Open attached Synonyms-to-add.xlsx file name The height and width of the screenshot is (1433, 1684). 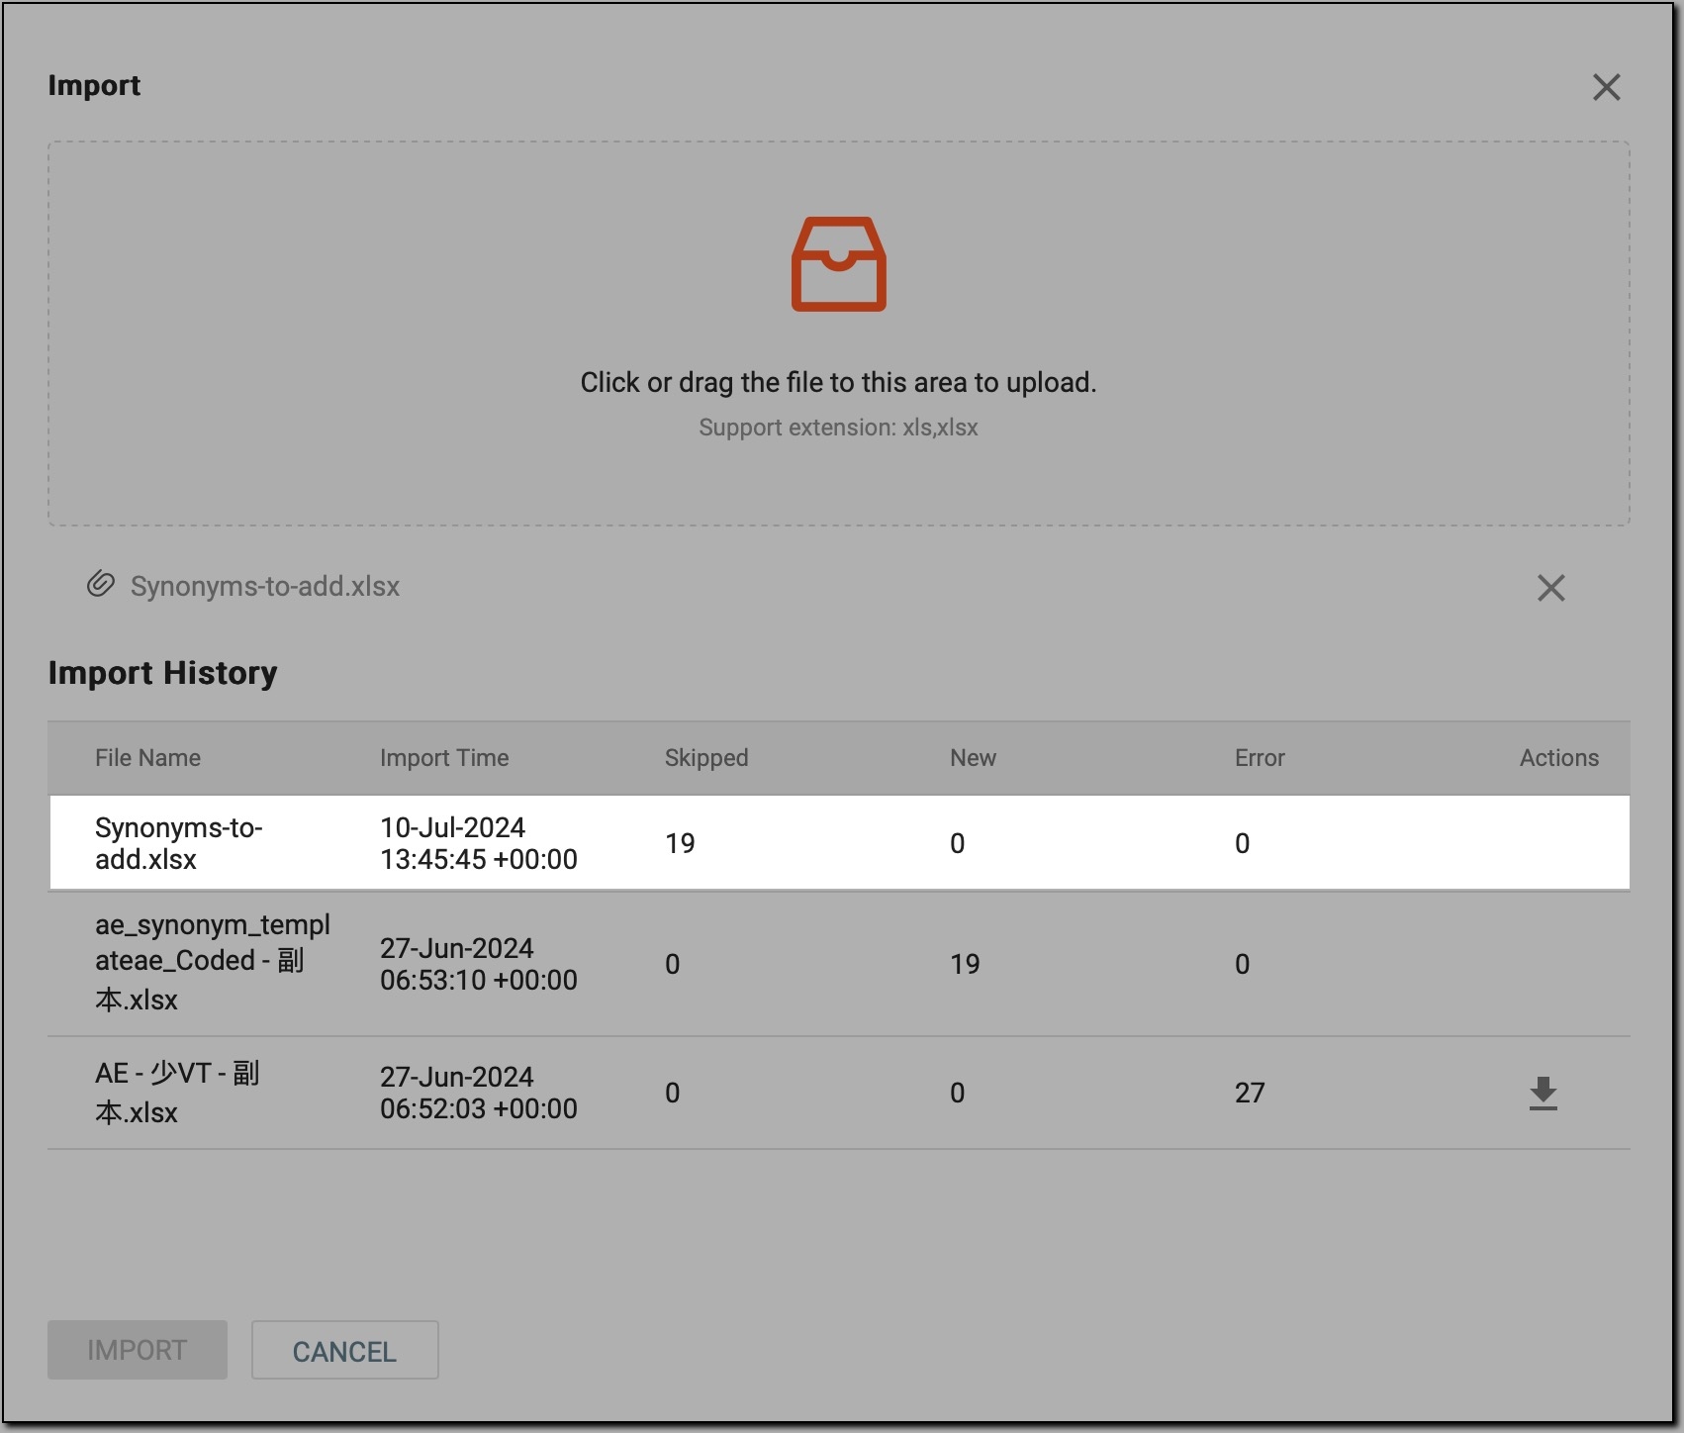265,586
